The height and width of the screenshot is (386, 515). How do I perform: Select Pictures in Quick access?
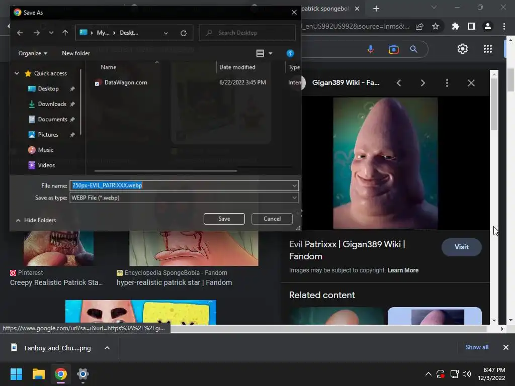[48, 135]
